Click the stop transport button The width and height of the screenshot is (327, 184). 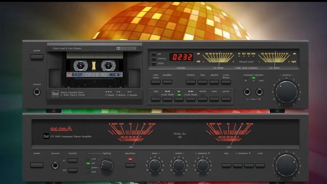pos(155,99)
